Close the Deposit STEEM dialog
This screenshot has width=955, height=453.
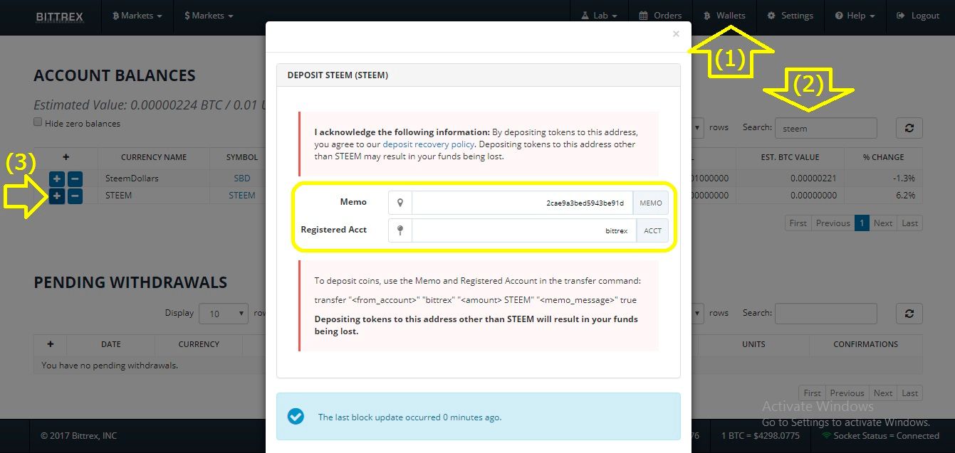[x=676, y=33]
